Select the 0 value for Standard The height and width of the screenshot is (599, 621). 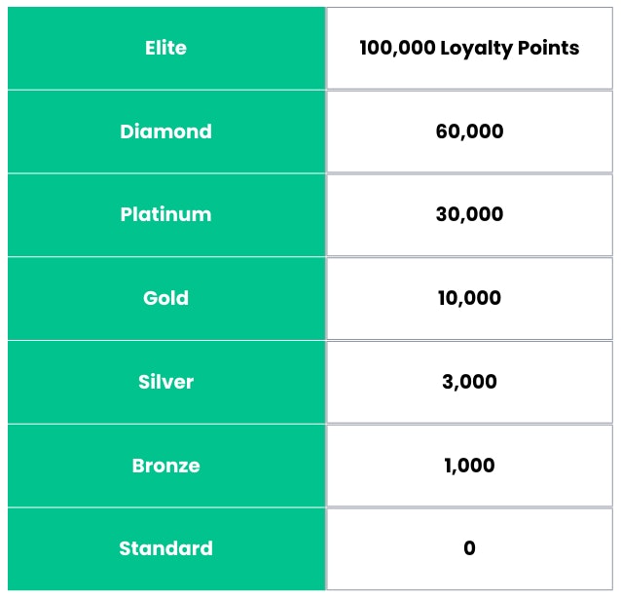[x=469, y=548]
